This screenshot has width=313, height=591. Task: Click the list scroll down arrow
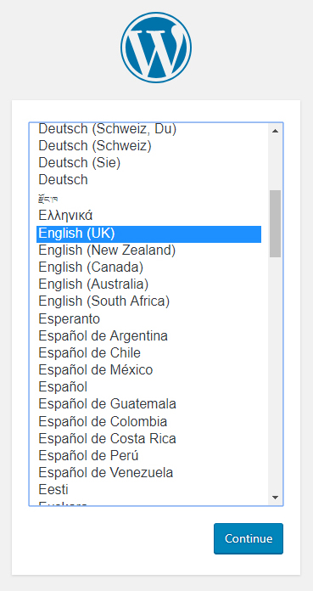pos(275,498)
